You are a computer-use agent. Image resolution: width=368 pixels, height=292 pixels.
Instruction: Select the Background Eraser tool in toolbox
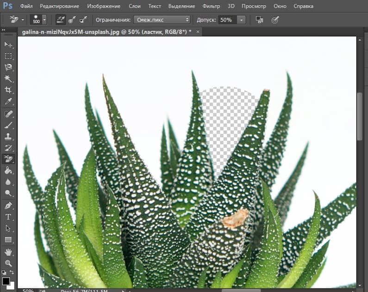pos(8,159)
